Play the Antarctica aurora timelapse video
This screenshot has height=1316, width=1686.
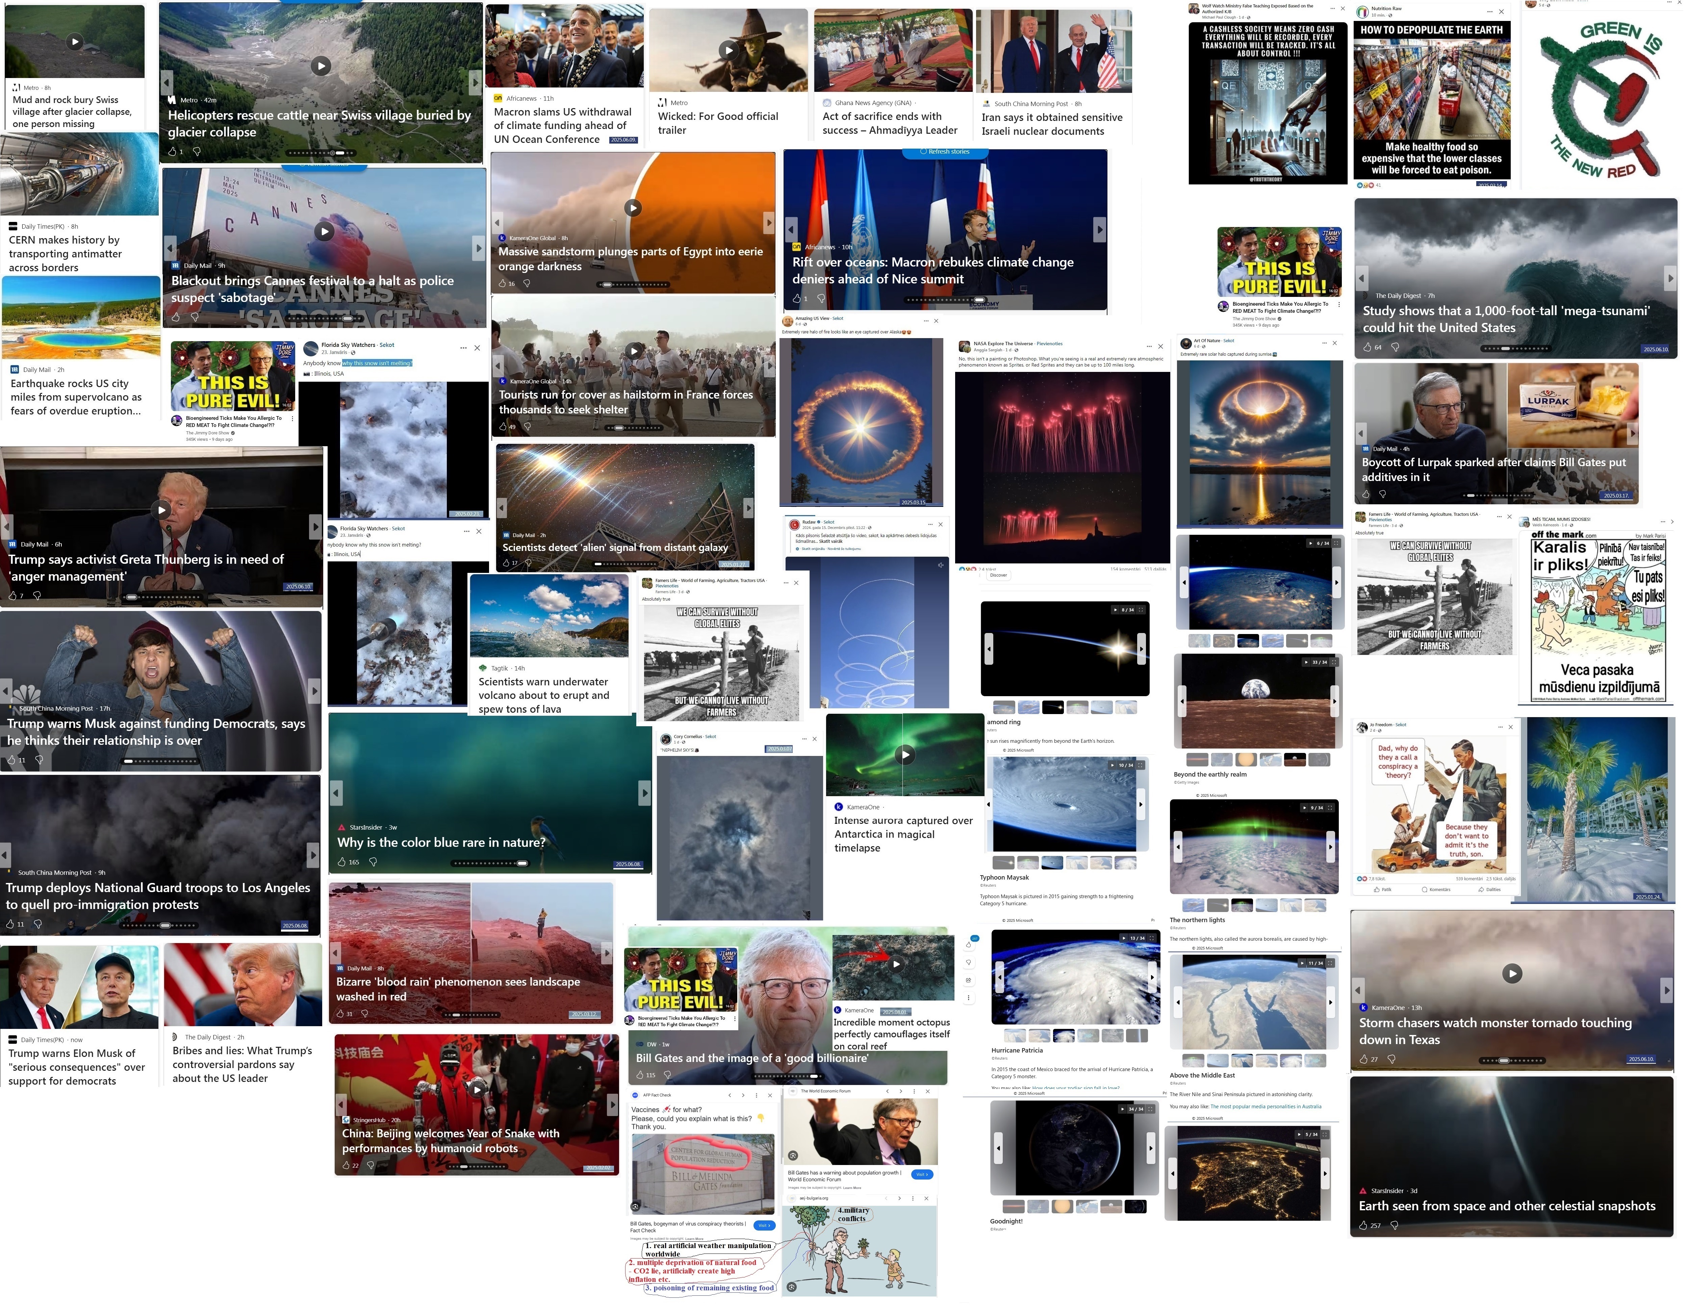click(905, 755)
